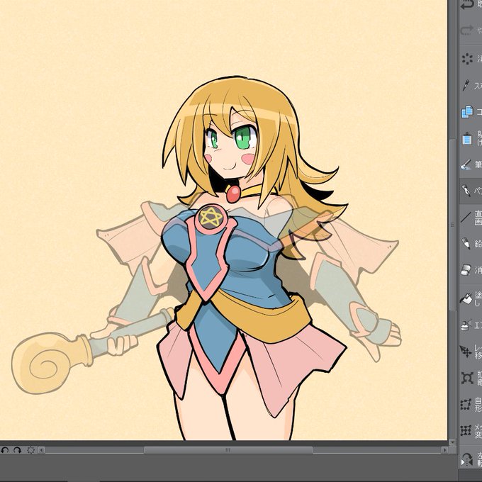Select the Airbrush tool
The width and height of the screenshot is (482, 482).
click(466, 325)
